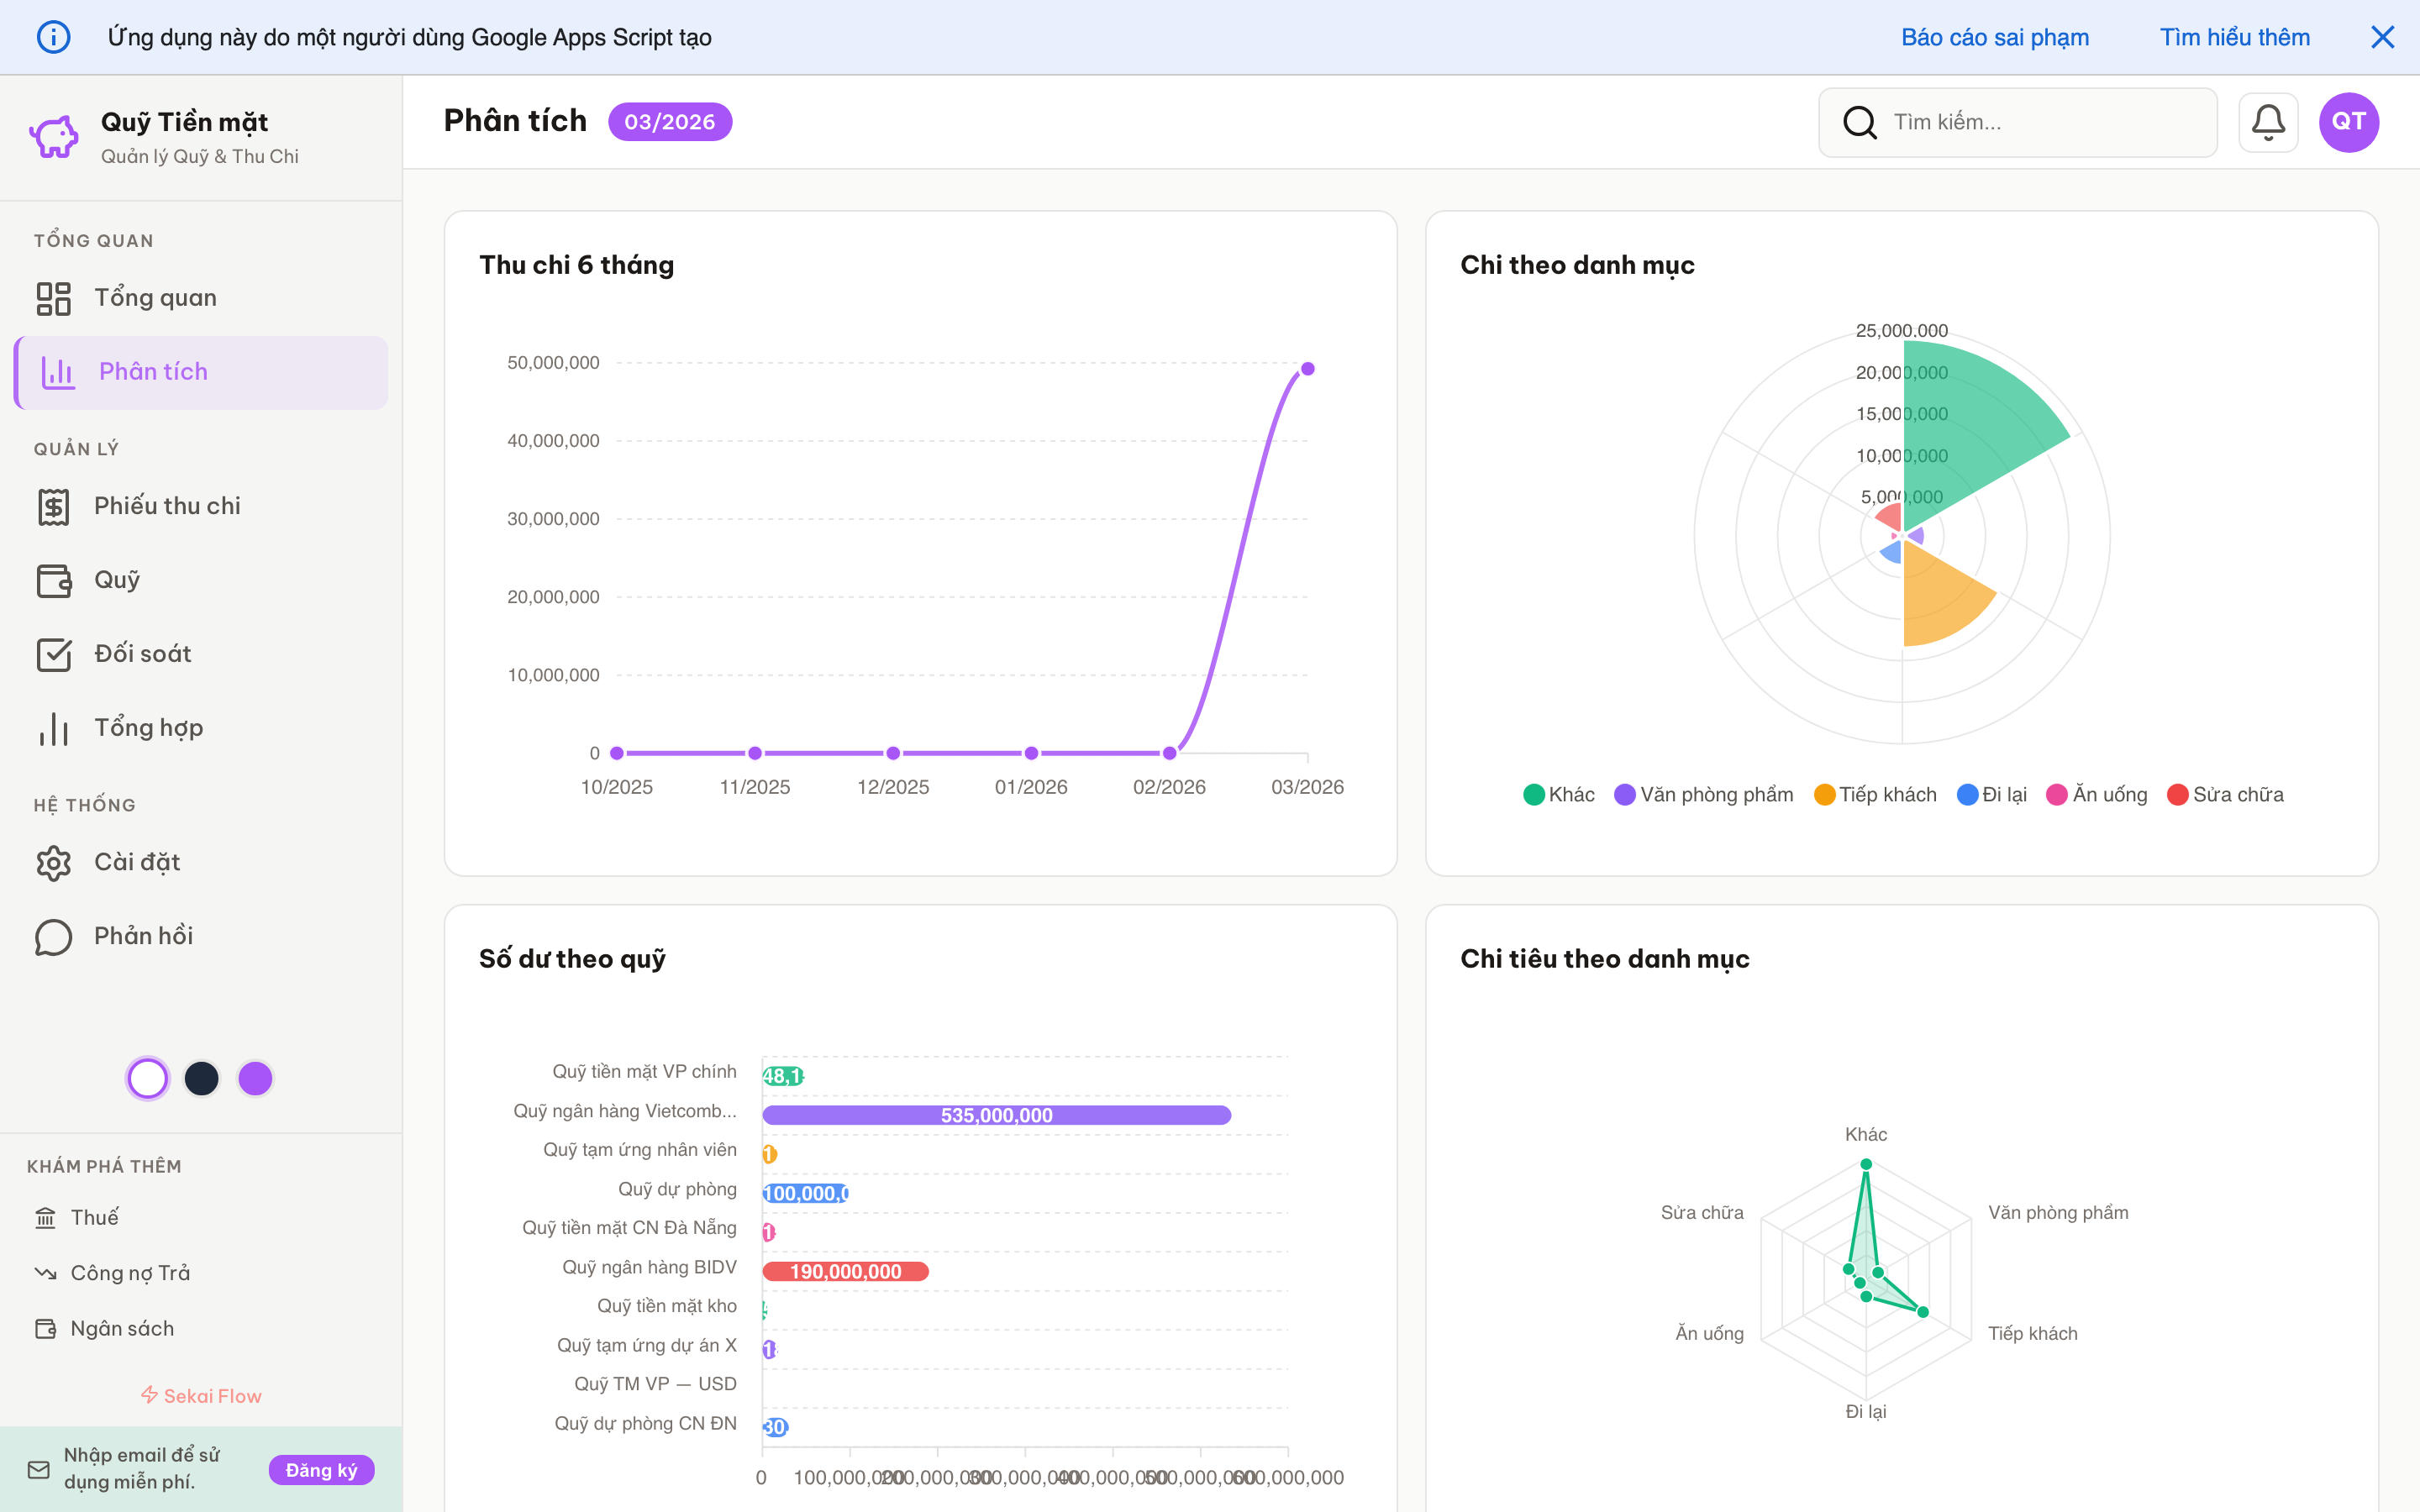Go to Tổng quan menu item
Image resolution: width=2420 pixels, height=1512 pixels.
click(x=155, y=298)
